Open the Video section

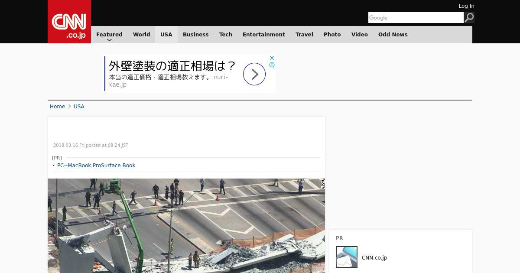click(360, 35)
